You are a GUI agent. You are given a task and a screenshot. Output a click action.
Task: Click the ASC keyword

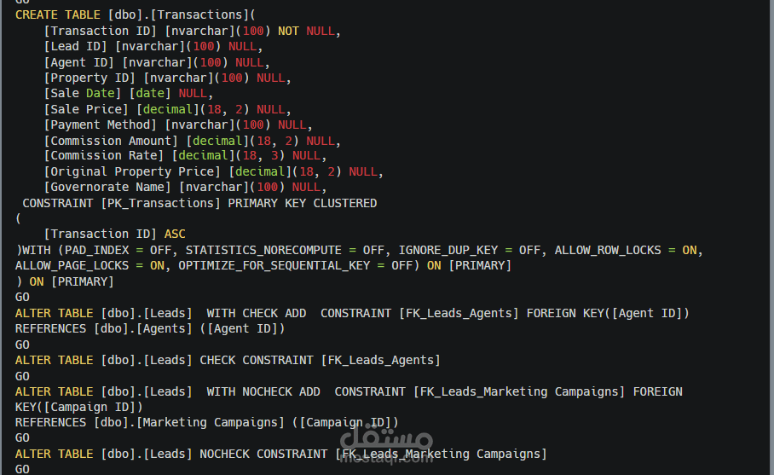[x=175, y=234]
